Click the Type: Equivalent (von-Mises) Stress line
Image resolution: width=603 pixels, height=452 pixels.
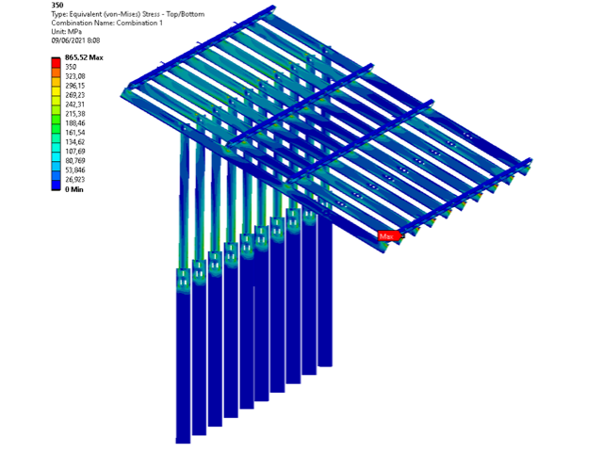pyautogui.click(x=128, y=14)
